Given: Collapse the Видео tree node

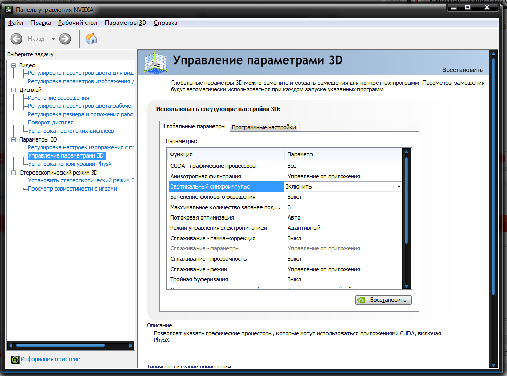Looking at the screenshot, I should tap(13, 65).
